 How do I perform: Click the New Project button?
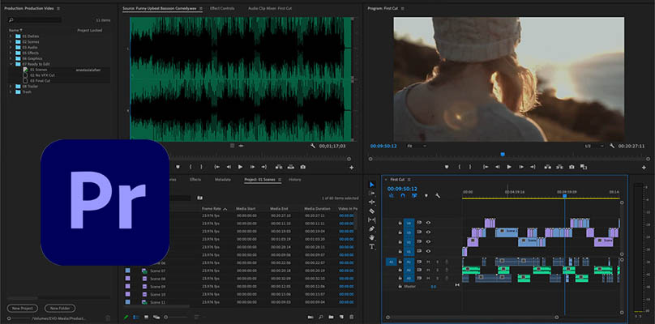pyautogui.click(x=22, y=309)
